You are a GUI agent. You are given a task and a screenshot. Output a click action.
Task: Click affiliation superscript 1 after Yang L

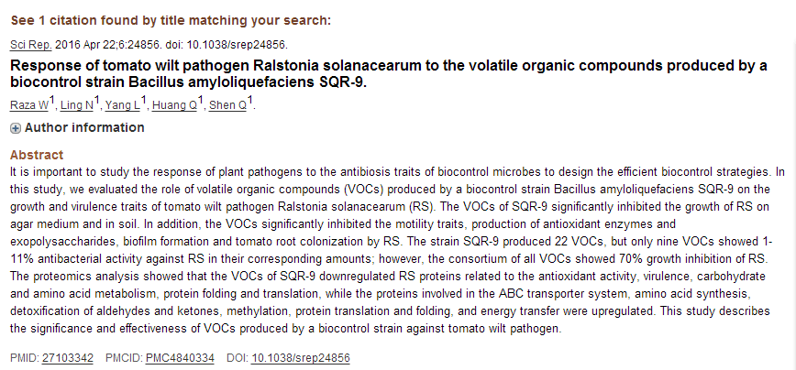145,102
